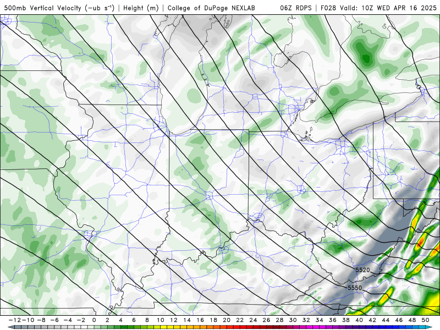
Task: Click the 'College of DuPage NEXLAB' text
Action: [x=211, y=8]
